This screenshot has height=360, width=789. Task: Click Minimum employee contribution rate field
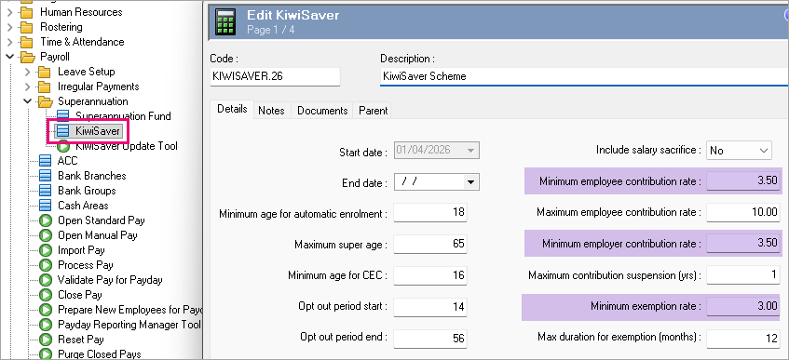point(743,181)
